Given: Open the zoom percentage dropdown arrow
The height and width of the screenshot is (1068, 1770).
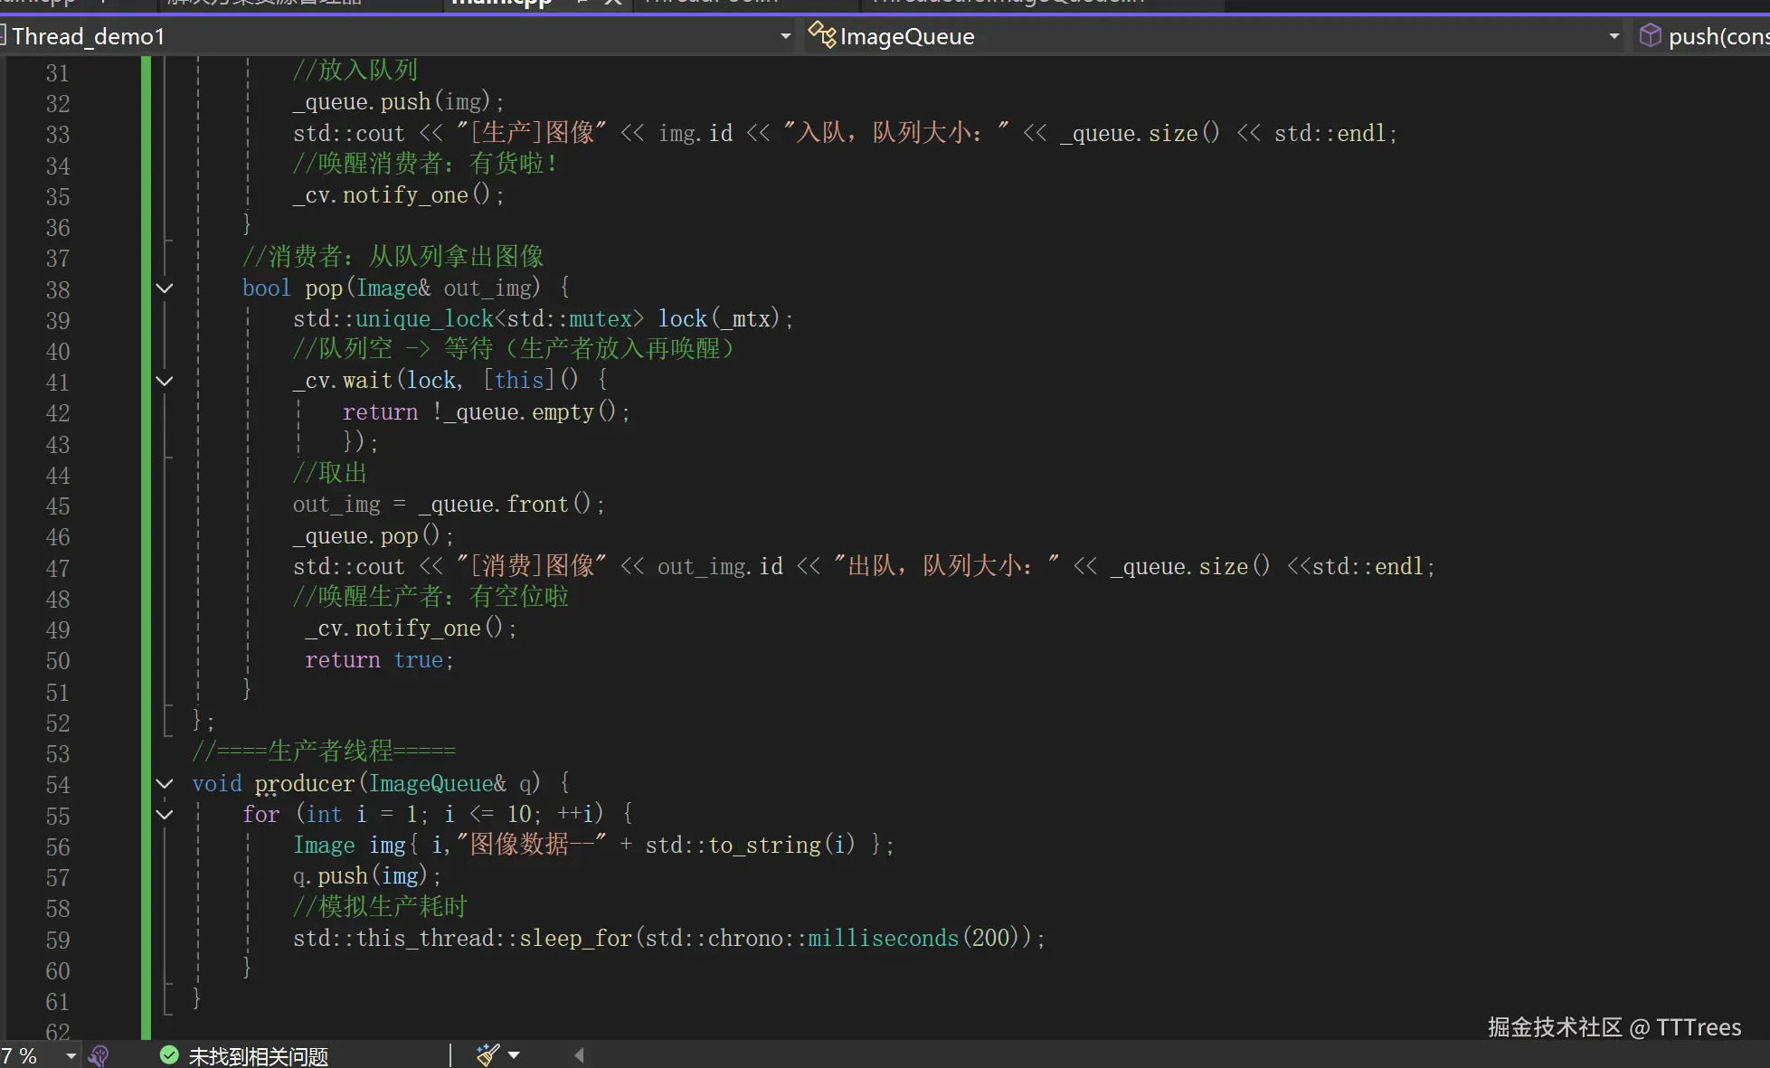Looking at the screenshot, I should click(71, 1055).
